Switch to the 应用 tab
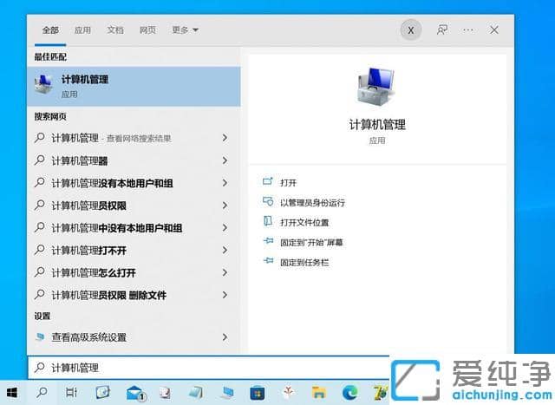The image size is (555, 405). (82, 30)
